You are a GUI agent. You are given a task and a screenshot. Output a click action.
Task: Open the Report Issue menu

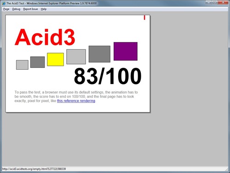point(30,9)
